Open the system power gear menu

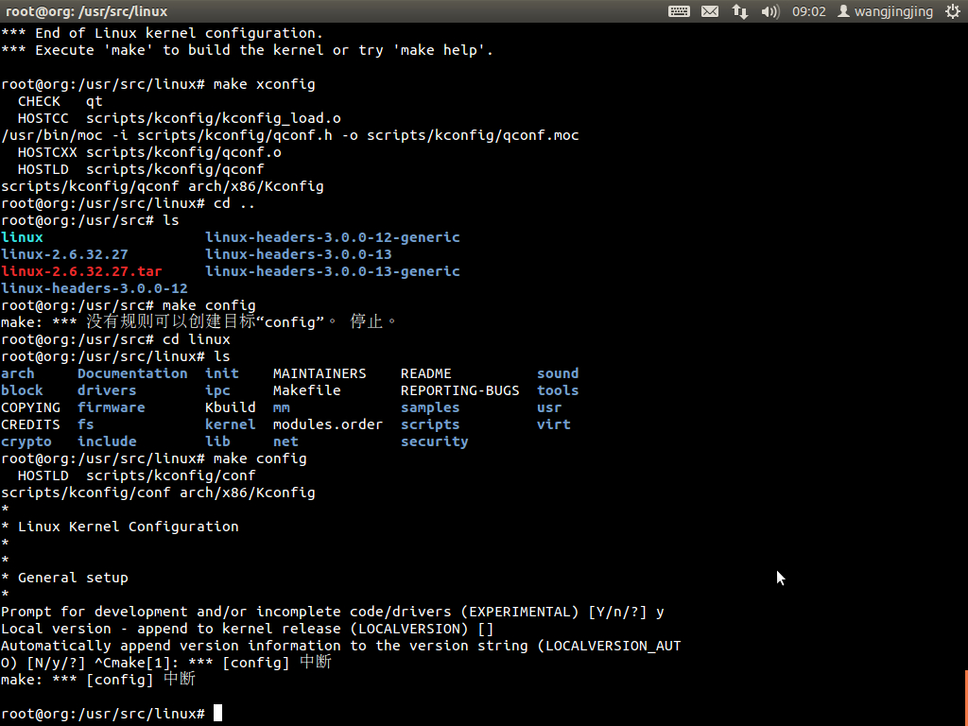[953, 11]
